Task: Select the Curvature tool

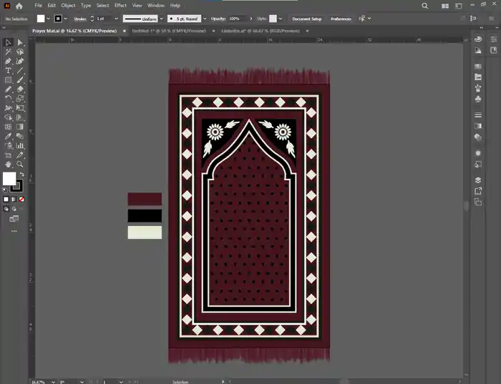Action: [x=20, y=61]
